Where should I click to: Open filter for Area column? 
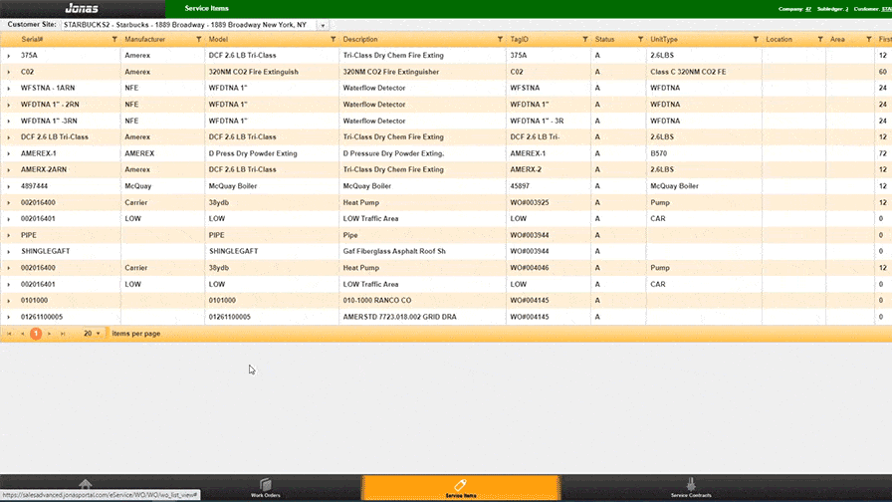pos(869,39)
